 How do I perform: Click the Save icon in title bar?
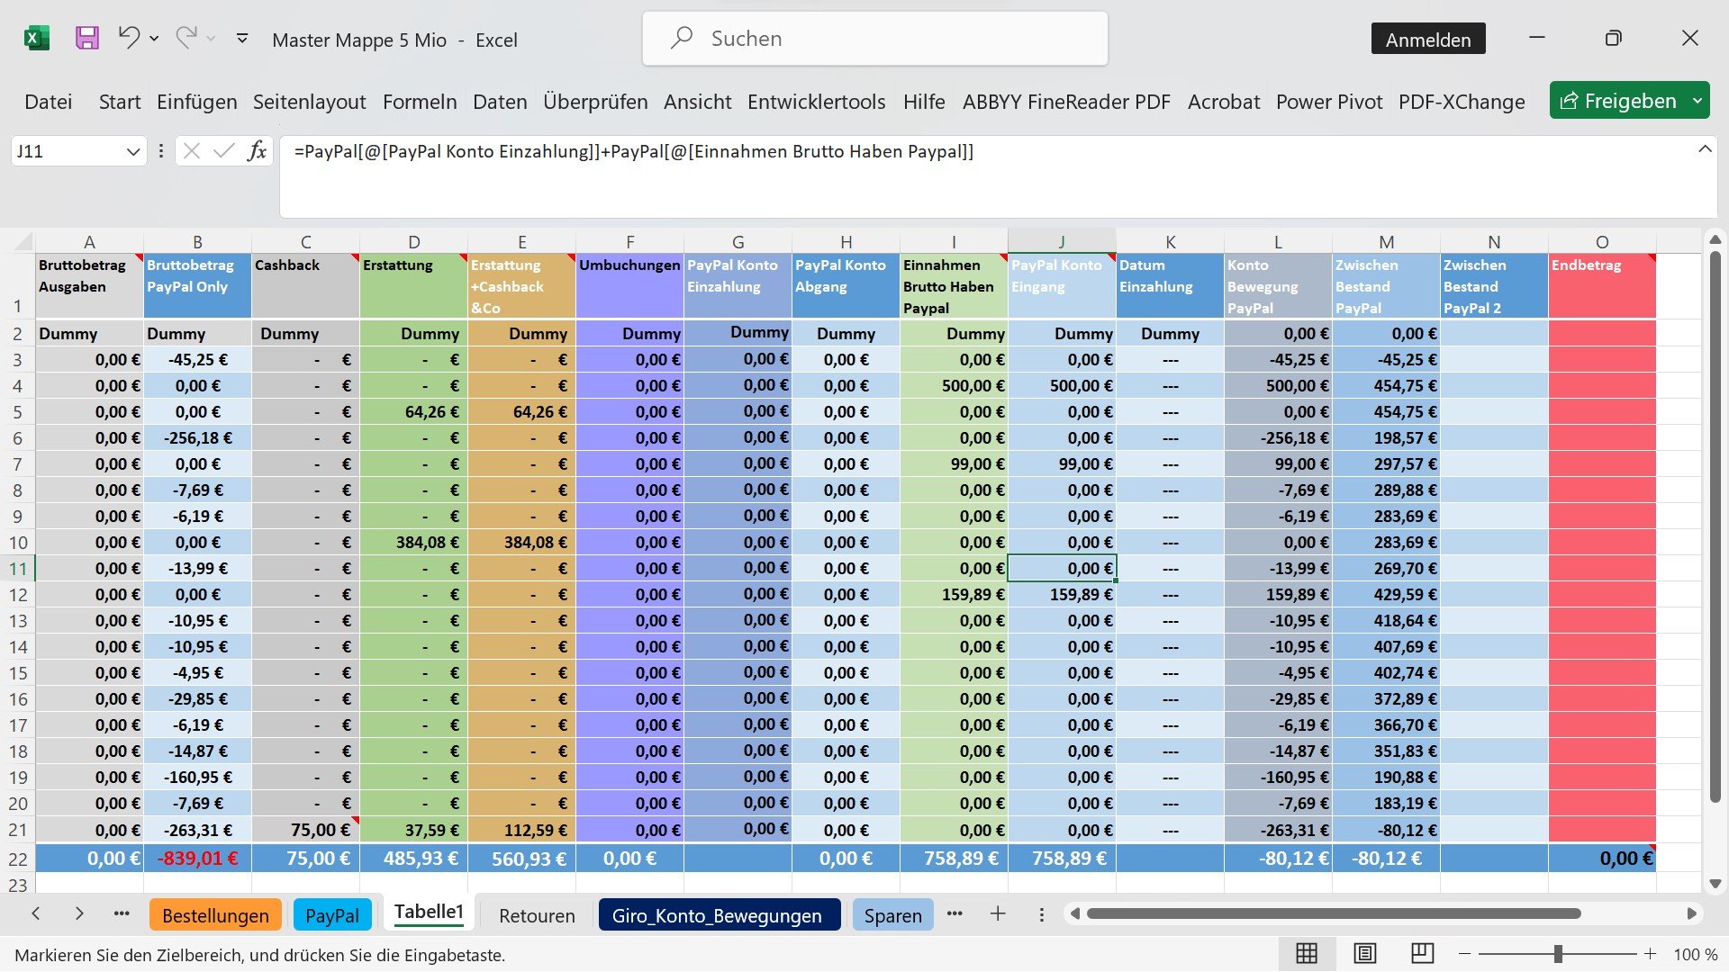coord(86,38)
